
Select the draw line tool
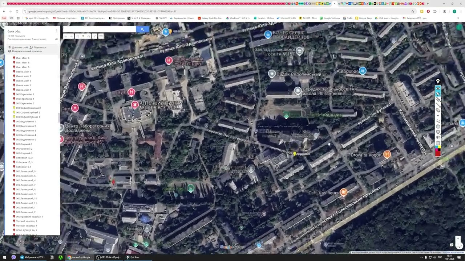[x=89, y=36]
